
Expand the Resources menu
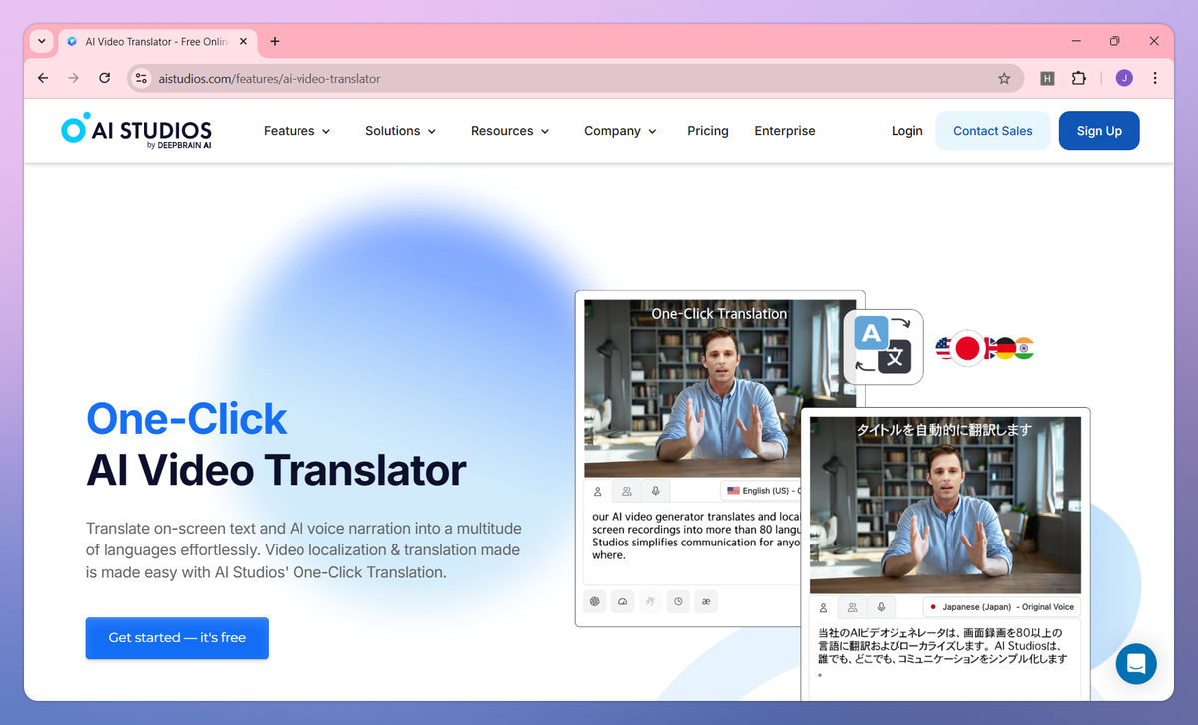point(510,131)
